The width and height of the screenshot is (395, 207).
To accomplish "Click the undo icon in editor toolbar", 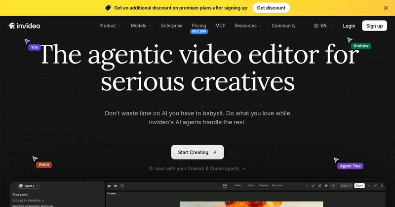I will (x=306, y=186).
